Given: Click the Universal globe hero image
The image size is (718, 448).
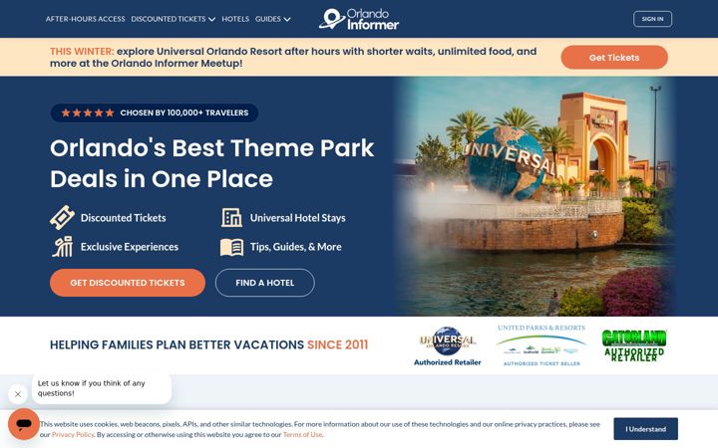Looking at the screenshot, I should tap(535, 196).
